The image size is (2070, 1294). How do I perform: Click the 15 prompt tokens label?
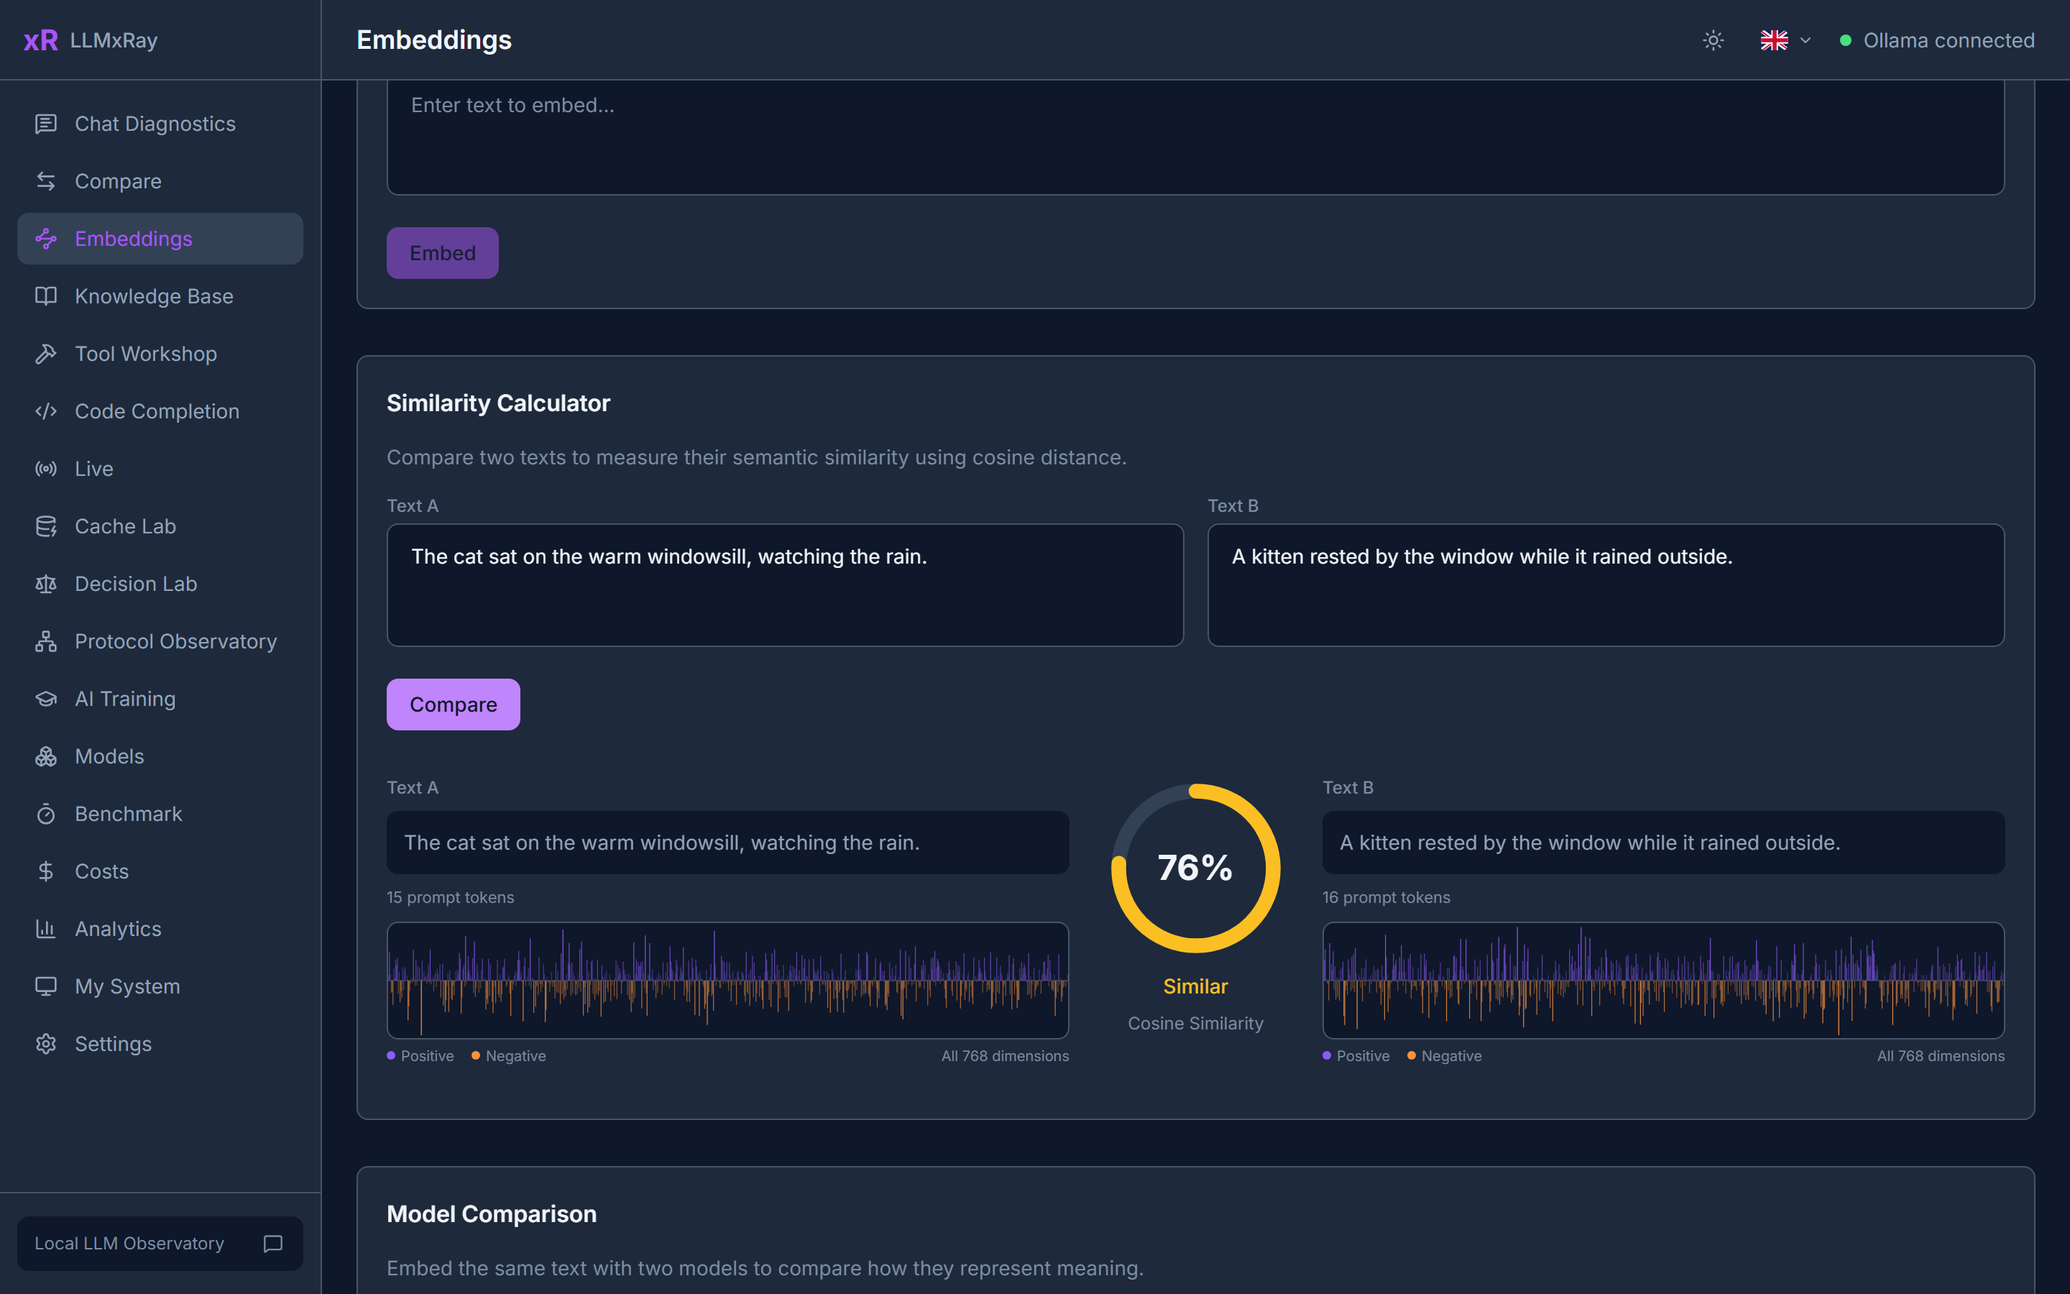(x=451, y=898)
